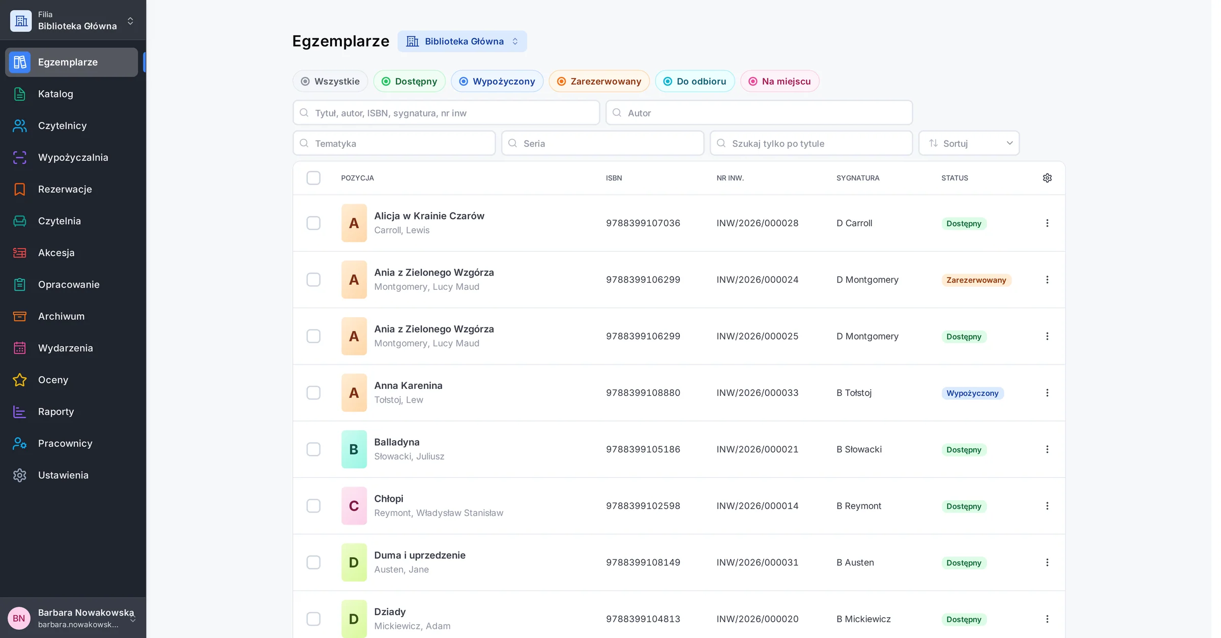
Task: Open Alicja w Krainie Czarów title
Action: (429, 216)
